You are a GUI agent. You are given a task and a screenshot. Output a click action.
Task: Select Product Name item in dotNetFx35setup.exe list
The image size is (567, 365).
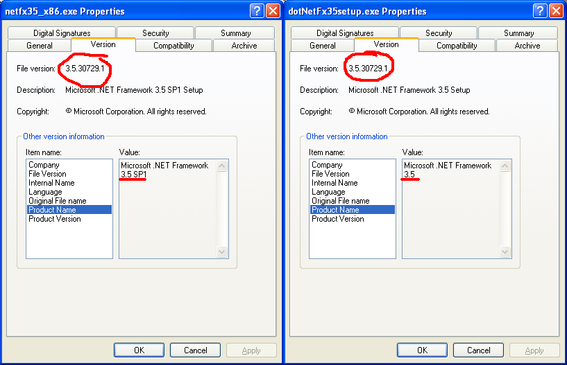pos(352,209)
